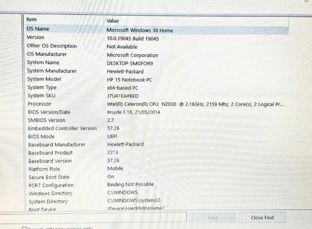Viewport: 312px width, 229px height.
Task: Select the HP 15 Notebook PC value
Action: point(130,80)
